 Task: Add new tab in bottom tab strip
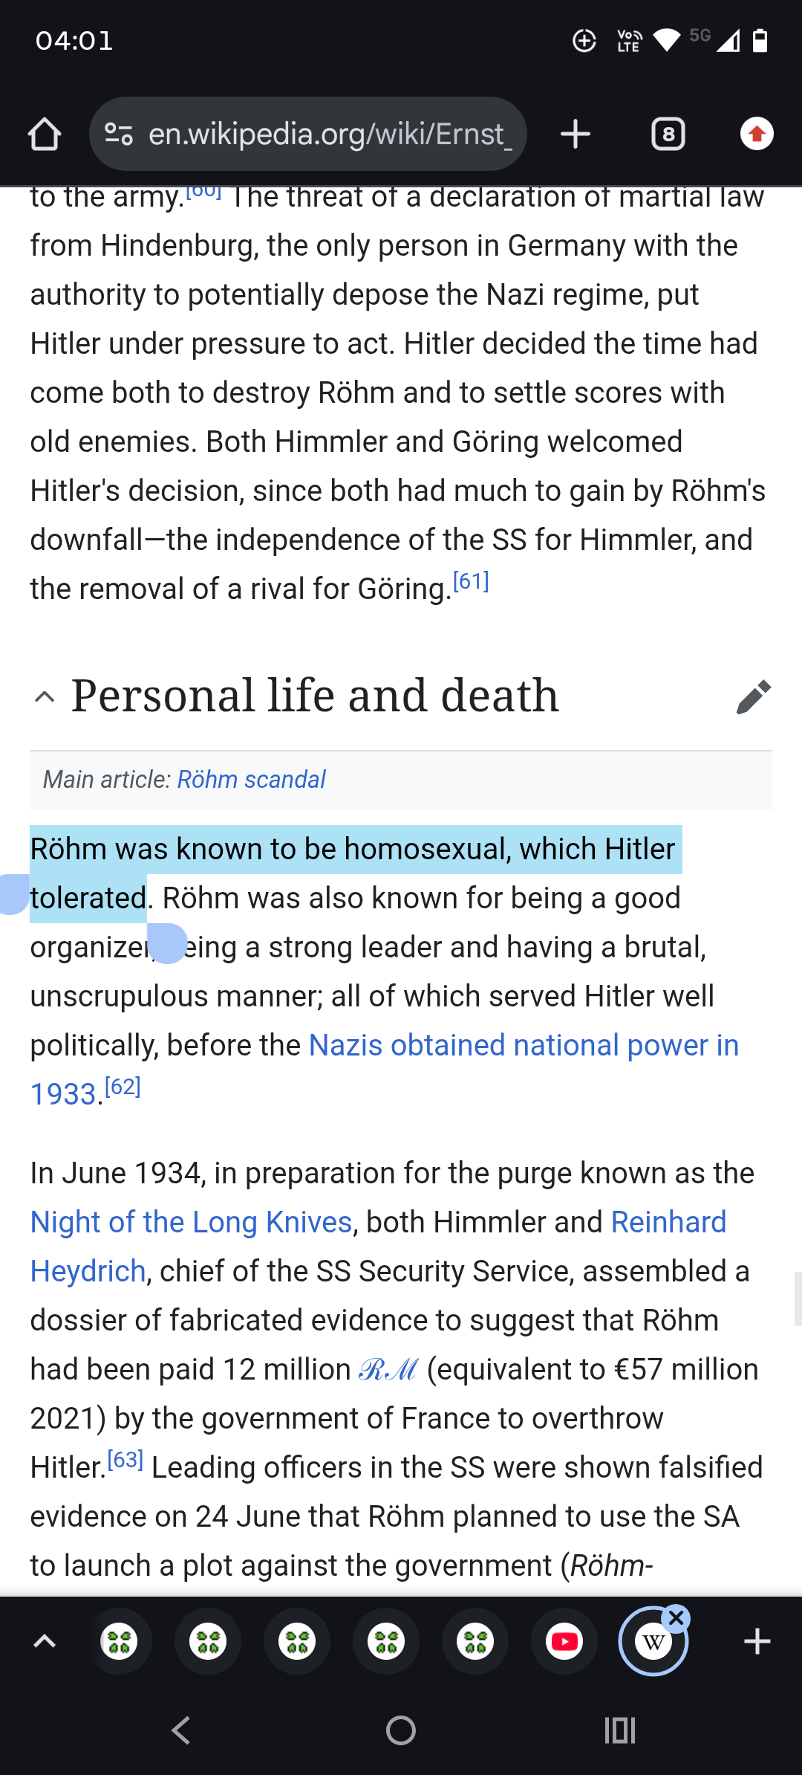(x=757, y=1641)
